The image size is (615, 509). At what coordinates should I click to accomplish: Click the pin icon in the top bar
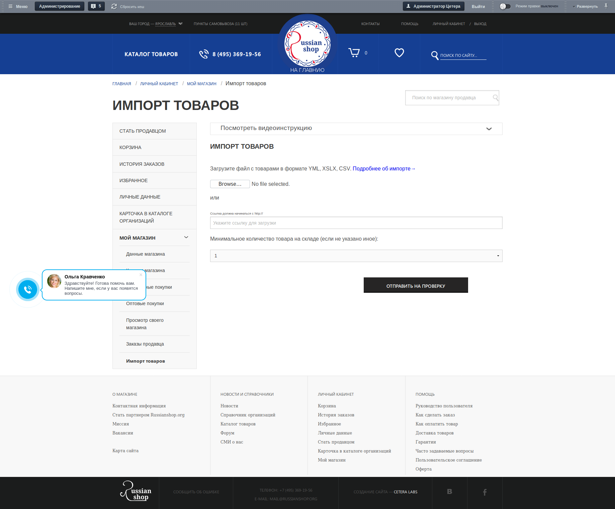tap(606, 6)
